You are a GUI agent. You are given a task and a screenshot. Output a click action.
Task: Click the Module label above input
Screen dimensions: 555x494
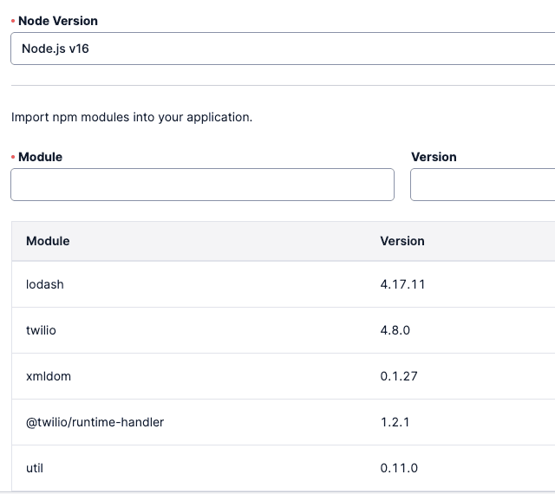40,157
